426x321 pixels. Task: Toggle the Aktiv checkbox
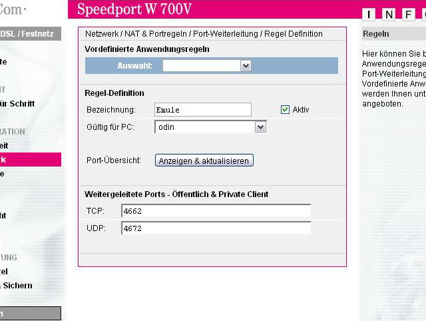click(x=285, y=109)
